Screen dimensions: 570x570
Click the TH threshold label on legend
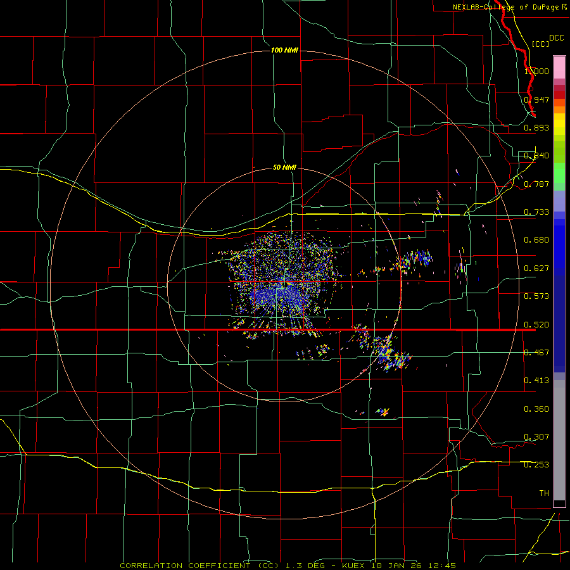[544, 493]
